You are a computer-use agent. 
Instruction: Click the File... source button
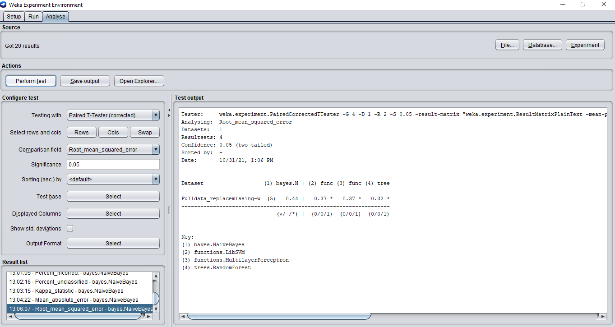[x=507, y=45]
